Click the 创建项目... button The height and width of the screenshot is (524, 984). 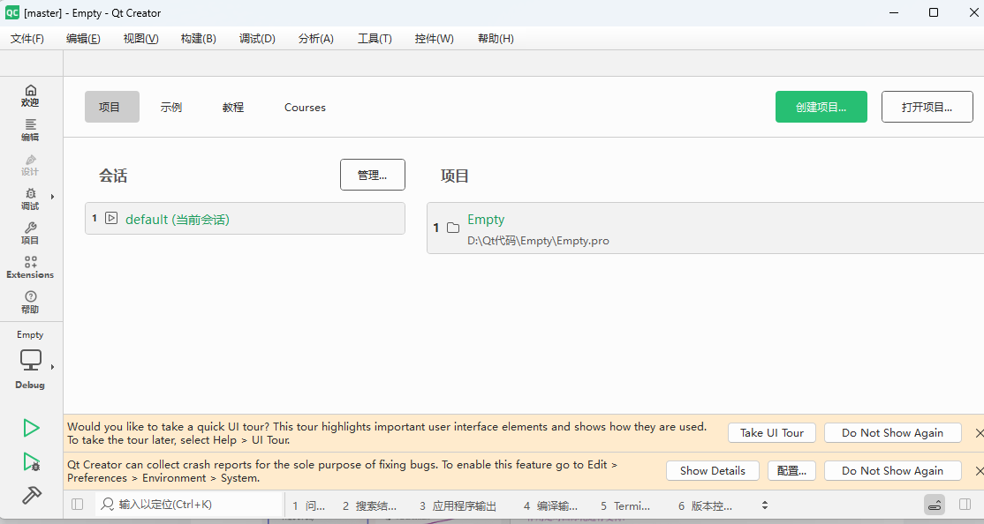pyautogui.click(x=821, y=107)
